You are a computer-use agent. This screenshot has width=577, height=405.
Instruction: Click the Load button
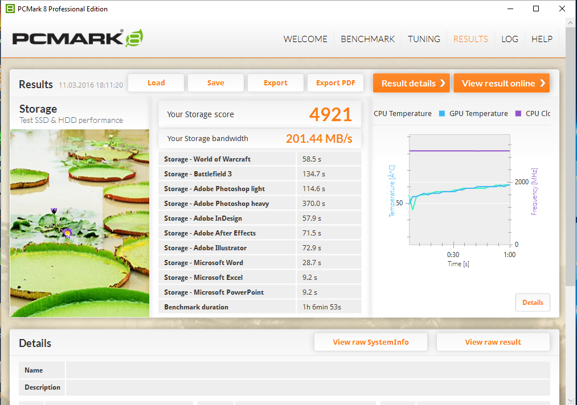click(156, 82)
